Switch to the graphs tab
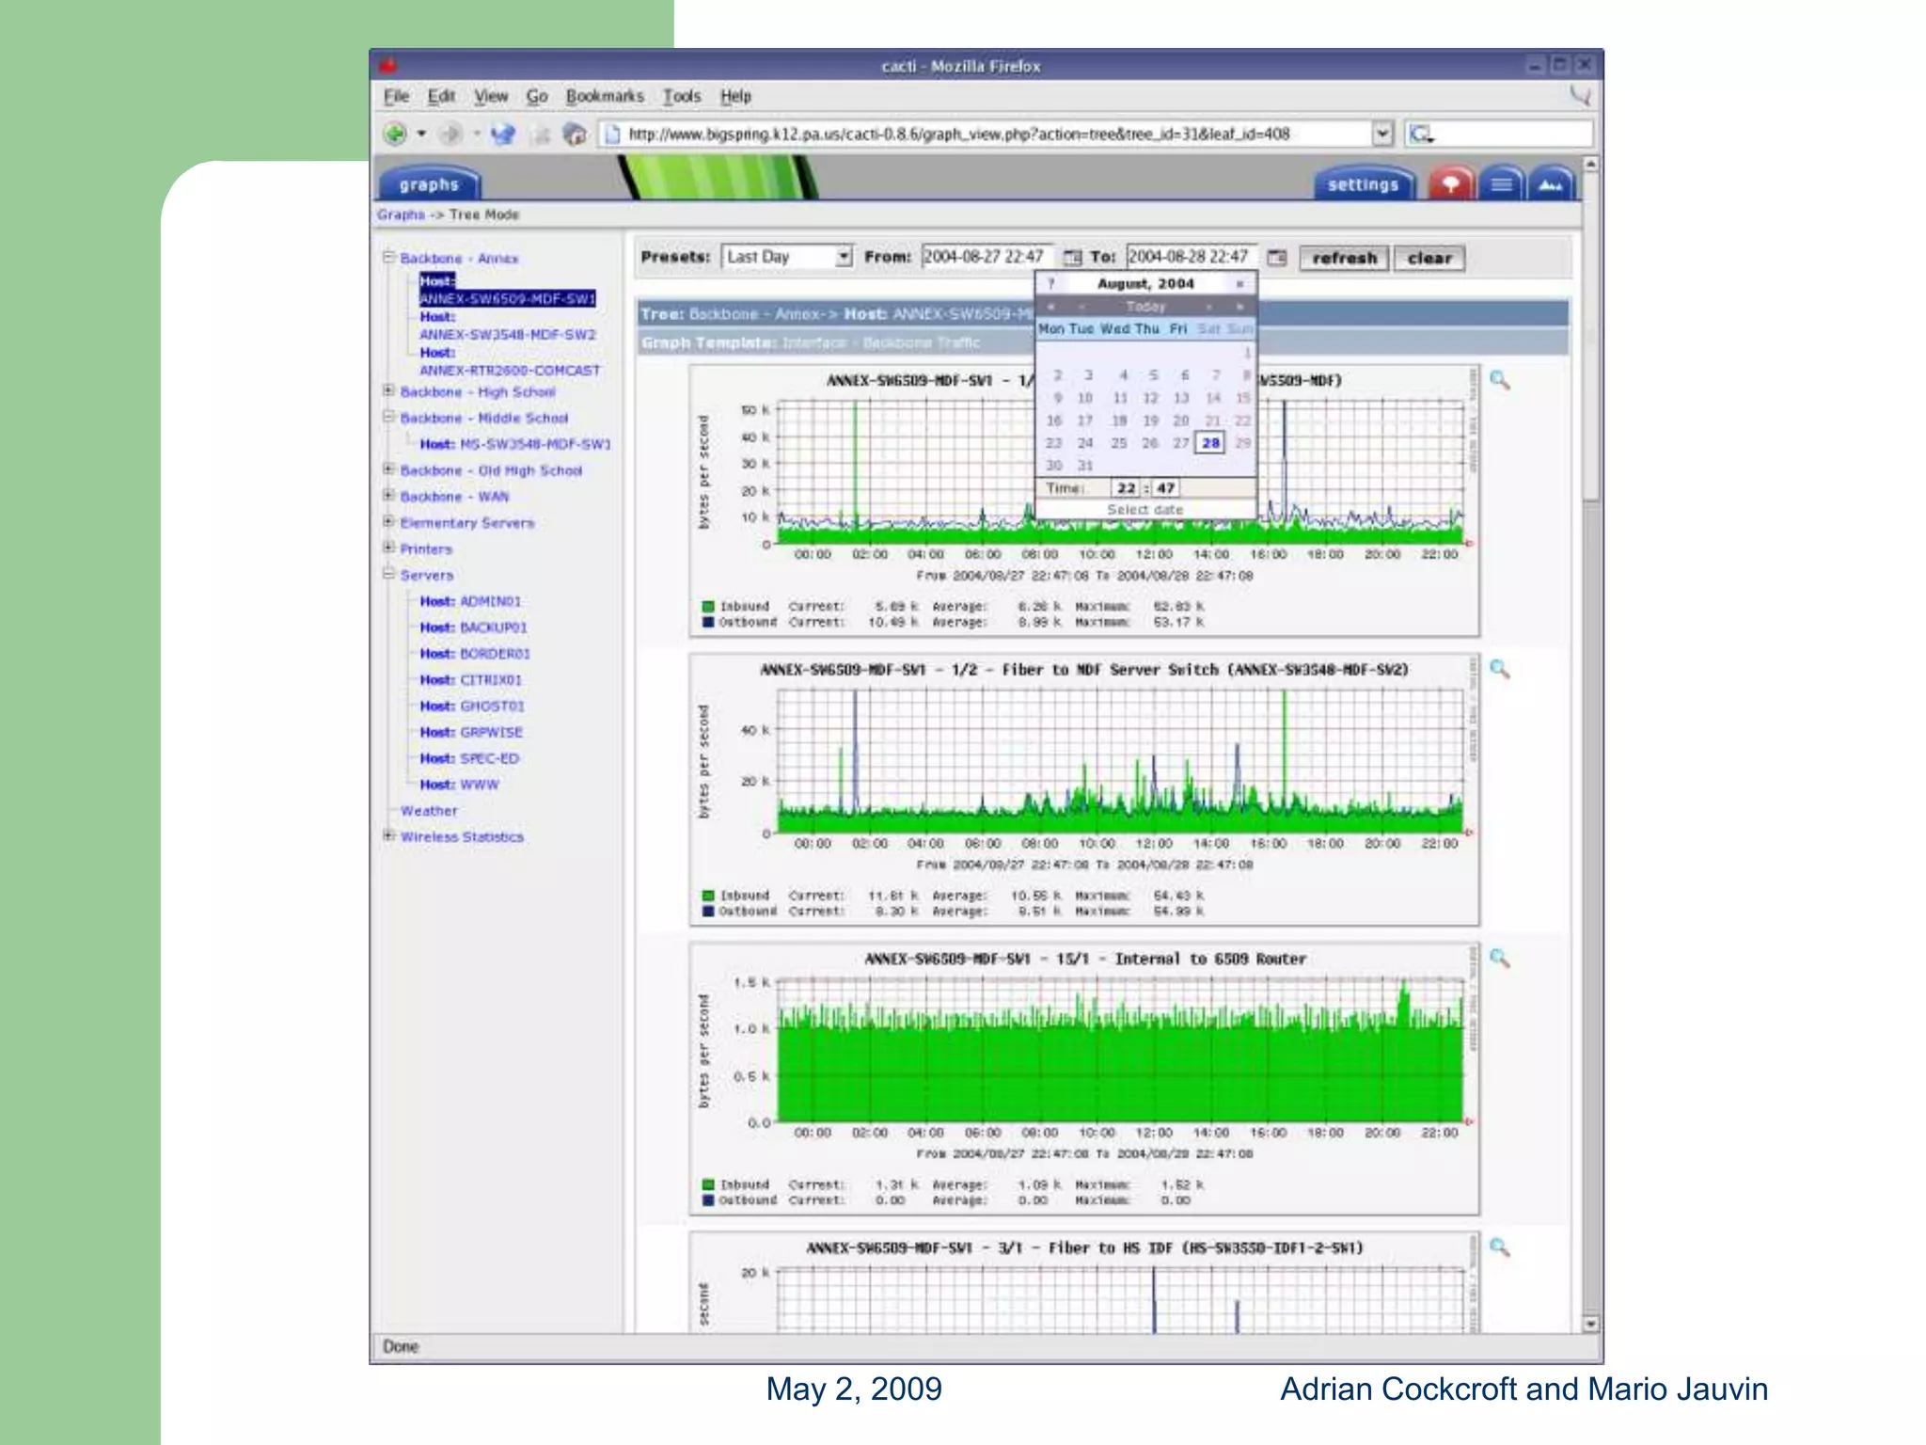This screenshot has width=1926, height=1445. click(429, 184)
